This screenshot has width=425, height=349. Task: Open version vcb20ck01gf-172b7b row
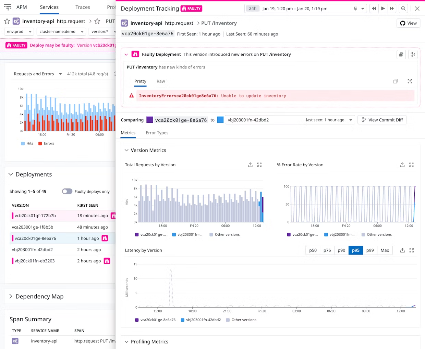click(x=63, y=216)
